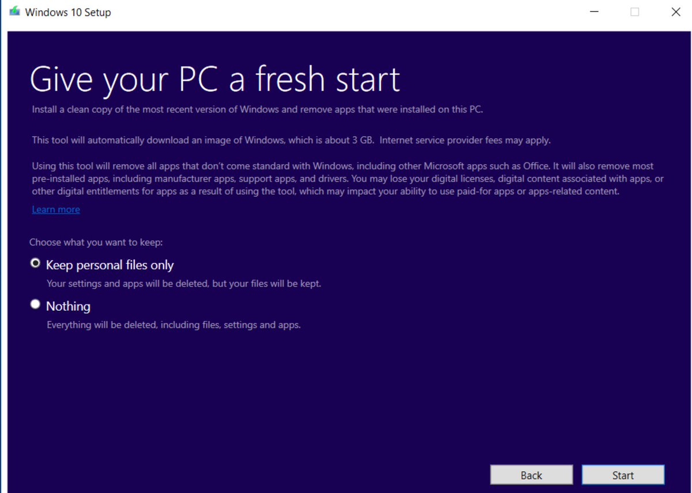Choose the Nothing radio button
692x493 pixels.
click(36, 304)
